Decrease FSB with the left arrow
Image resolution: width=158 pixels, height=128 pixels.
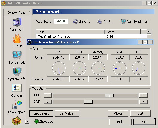(47, 95)
